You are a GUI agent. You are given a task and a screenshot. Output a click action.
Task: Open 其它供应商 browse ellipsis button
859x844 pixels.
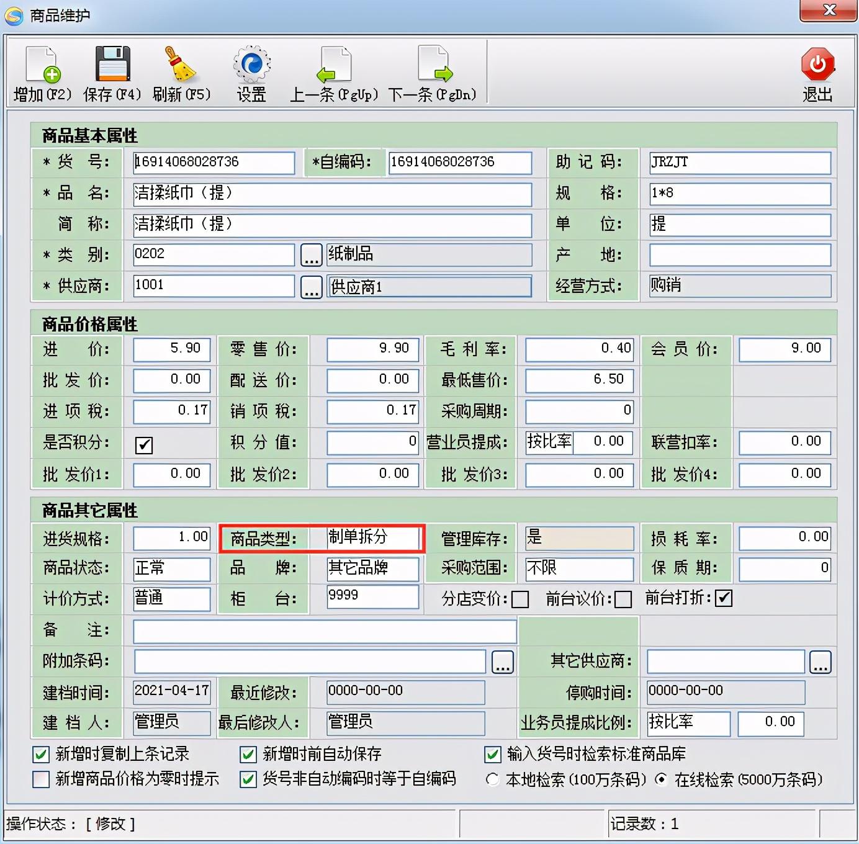pyautogui.click(x=820, y=662)
